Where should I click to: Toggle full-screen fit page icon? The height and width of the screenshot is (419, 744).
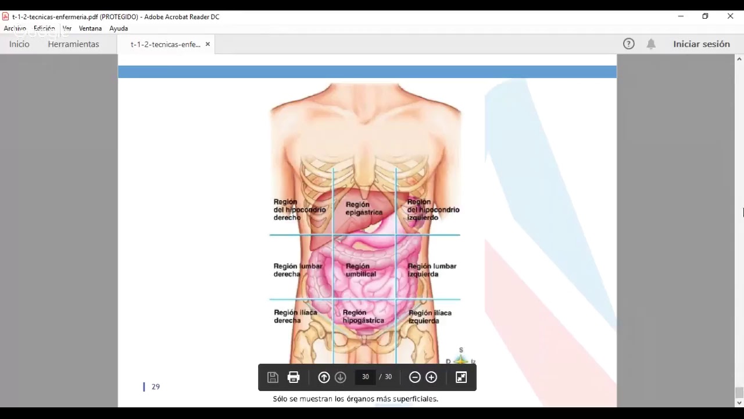(462, 377)
